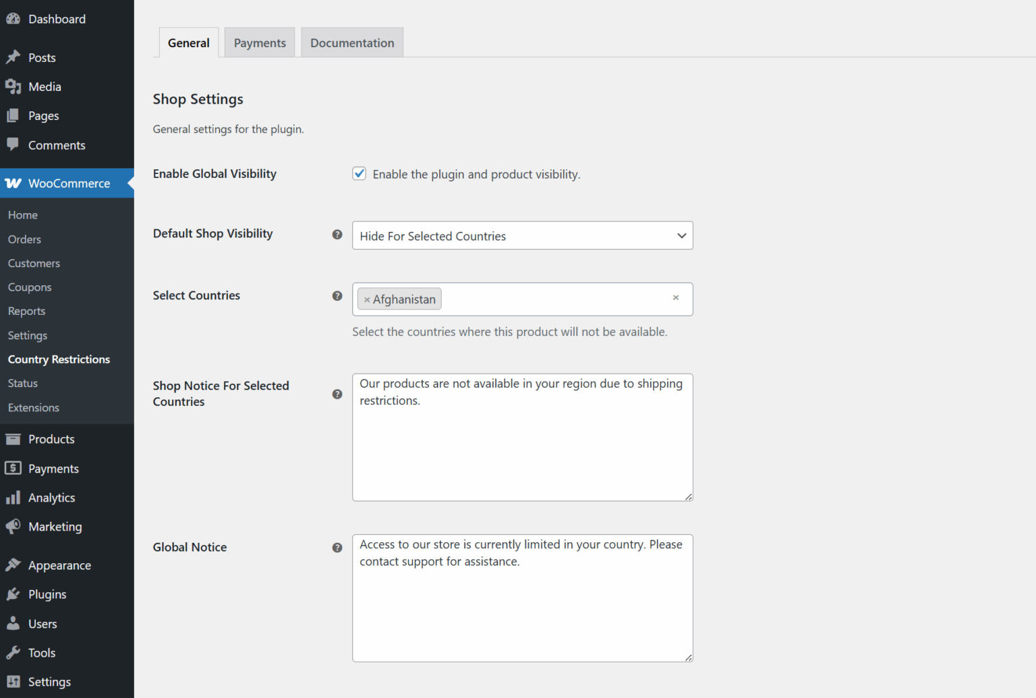The height and width of the screenshot is (698, 1036).
Task: Click the Tools wrench icon
Action: [x=13, y=652]
